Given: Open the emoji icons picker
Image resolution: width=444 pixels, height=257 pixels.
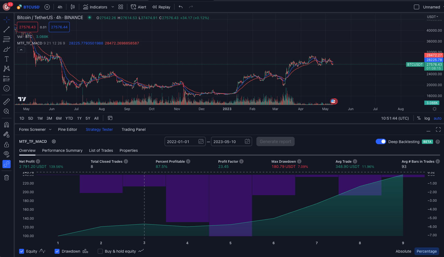Looking at the screenshot, I should coord(7,88).
